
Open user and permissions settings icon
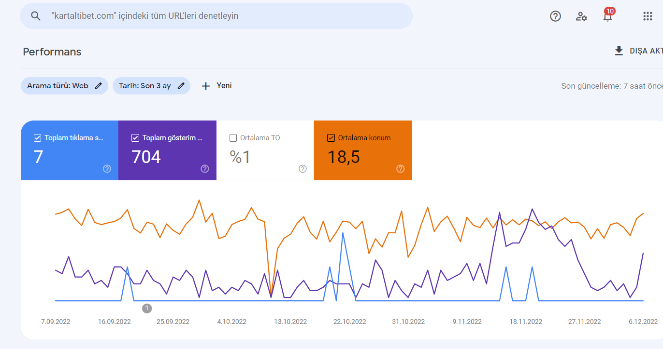coord(581,16)
